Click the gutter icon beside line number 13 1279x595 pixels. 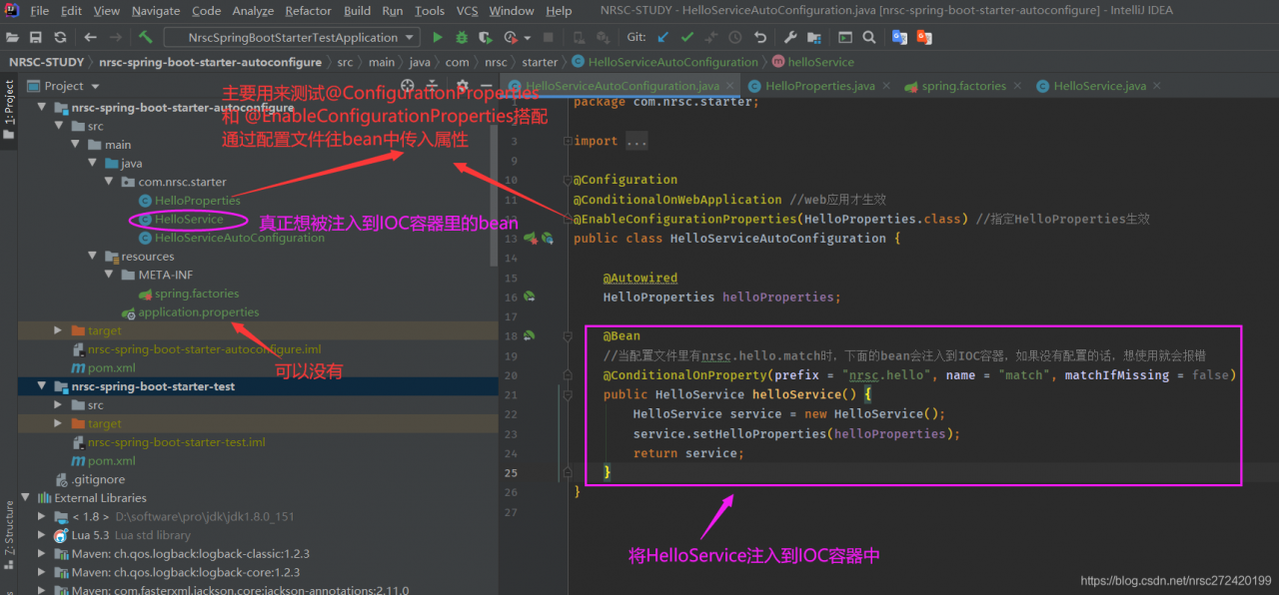click(531, 239)
